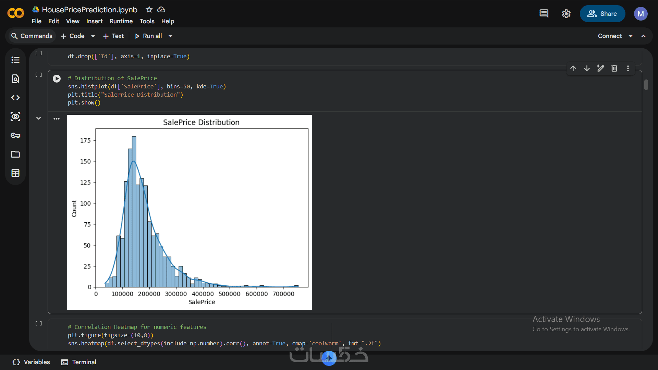Star the HousePricePrediction notebook
Screen dimensions: 658x370
click(149, 10)
